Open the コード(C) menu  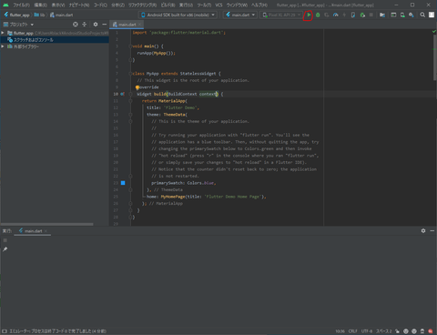(100, 5)
